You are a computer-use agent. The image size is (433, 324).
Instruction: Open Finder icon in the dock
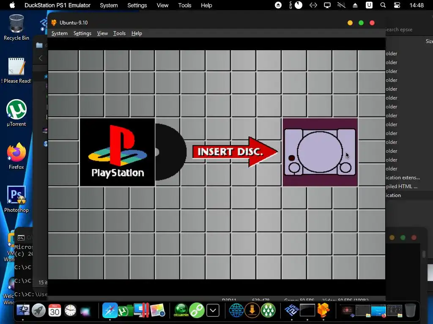point(23,310)
